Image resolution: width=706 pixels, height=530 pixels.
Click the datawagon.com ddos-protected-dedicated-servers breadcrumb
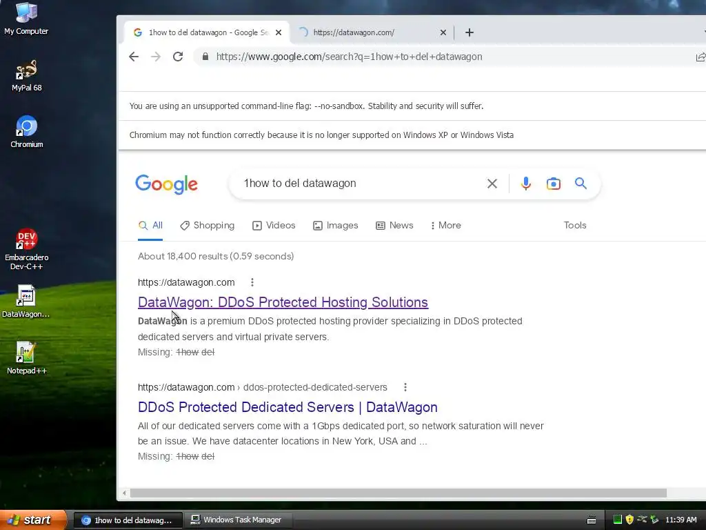[262, 387]
